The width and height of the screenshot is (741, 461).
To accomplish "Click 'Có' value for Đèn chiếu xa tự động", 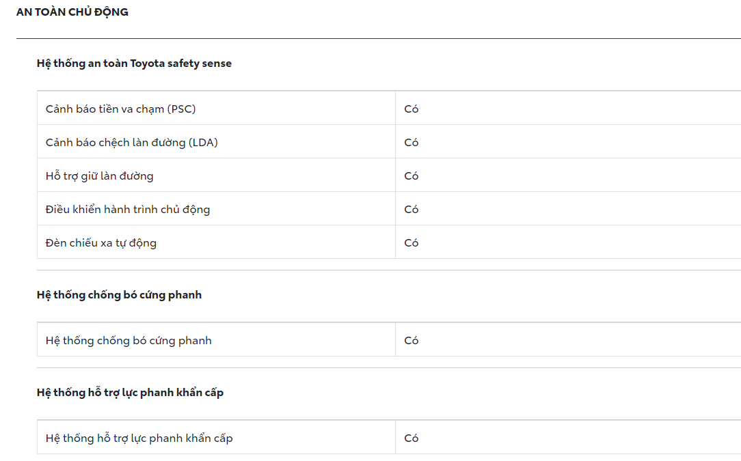I will 411,242.
